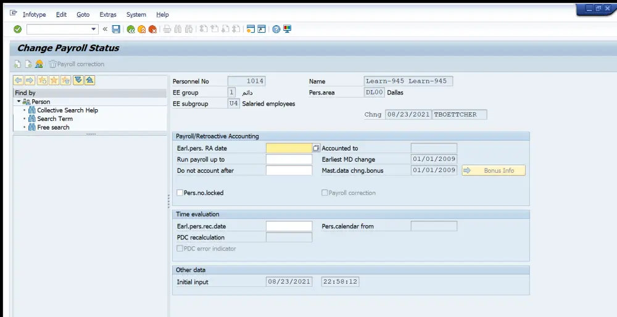Open the Infotype menu

coord(34,15)
